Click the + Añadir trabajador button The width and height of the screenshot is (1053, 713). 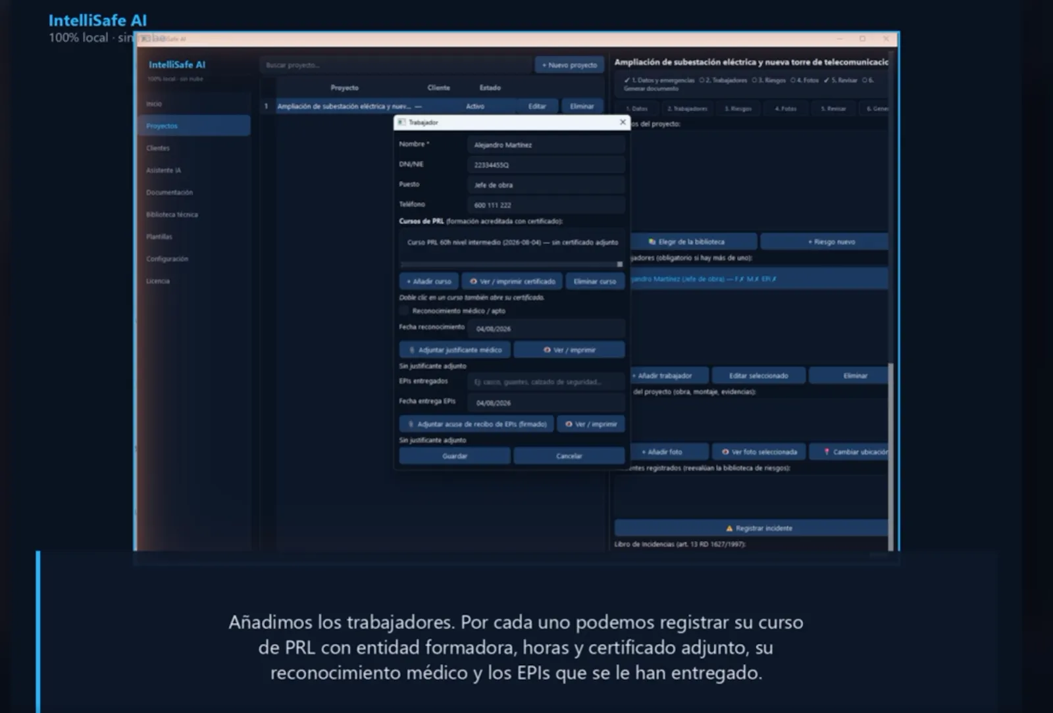[x=669, y=376]
